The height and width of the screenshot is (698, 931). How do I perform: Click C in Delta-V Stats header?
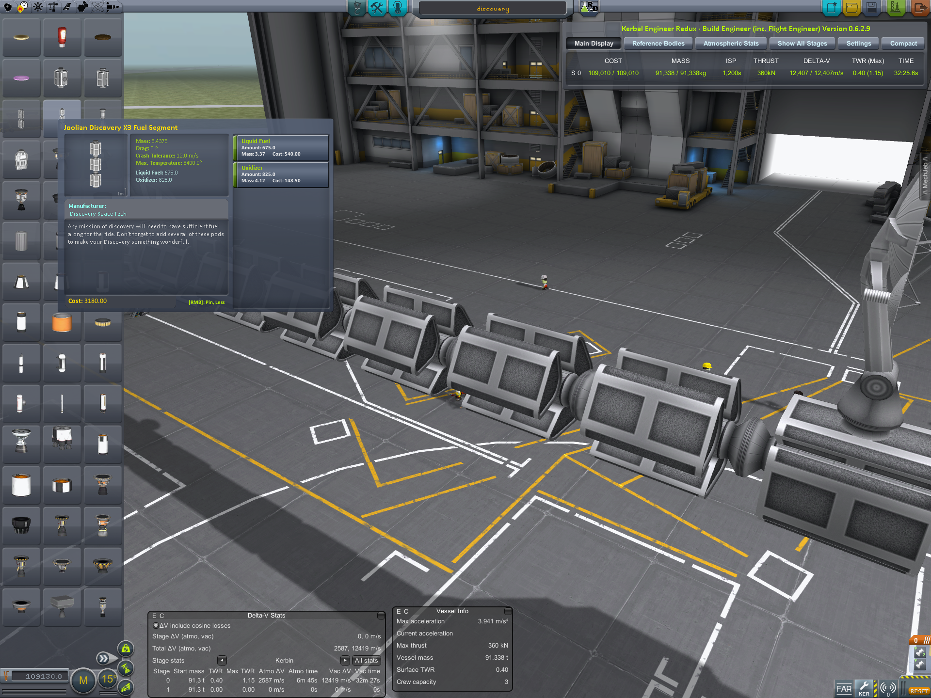162,616
